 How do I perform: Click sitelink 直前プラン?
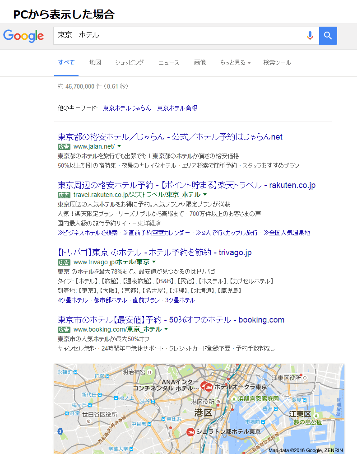coord(146,300)
